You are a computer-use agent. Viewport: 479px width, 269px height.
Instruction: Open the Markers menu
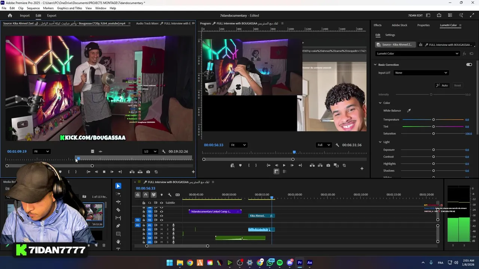pos(48,8)
